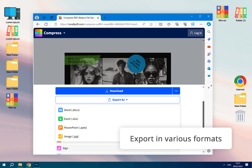Open sidebar Tools briefcase icon

coord(209,47)
